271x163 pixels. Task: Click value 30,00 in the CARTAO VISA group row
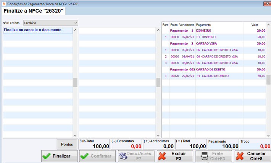click(x=261, y=43)
